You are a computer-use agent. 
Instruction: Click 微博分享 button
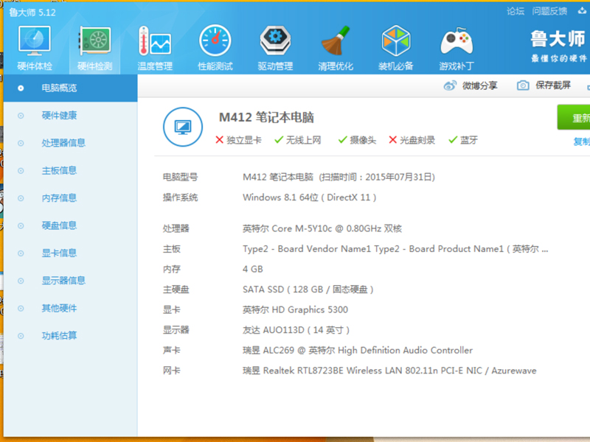[471, 85]
